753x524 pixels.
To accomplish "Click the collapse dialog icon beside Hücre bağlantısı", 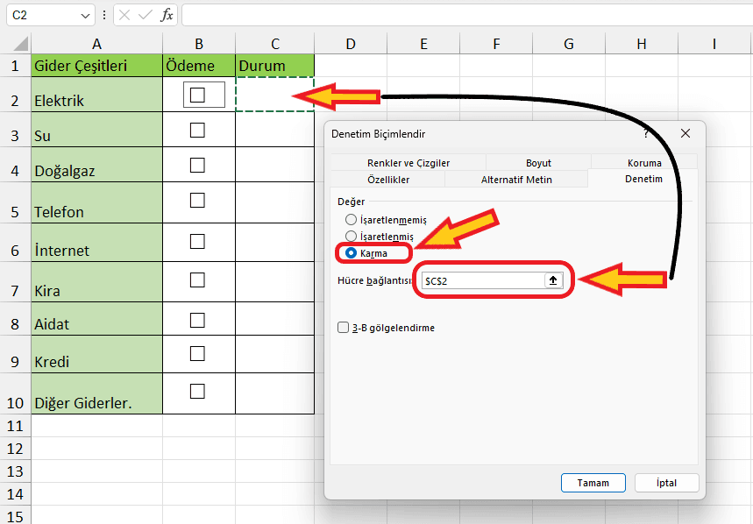I will 553,280.
